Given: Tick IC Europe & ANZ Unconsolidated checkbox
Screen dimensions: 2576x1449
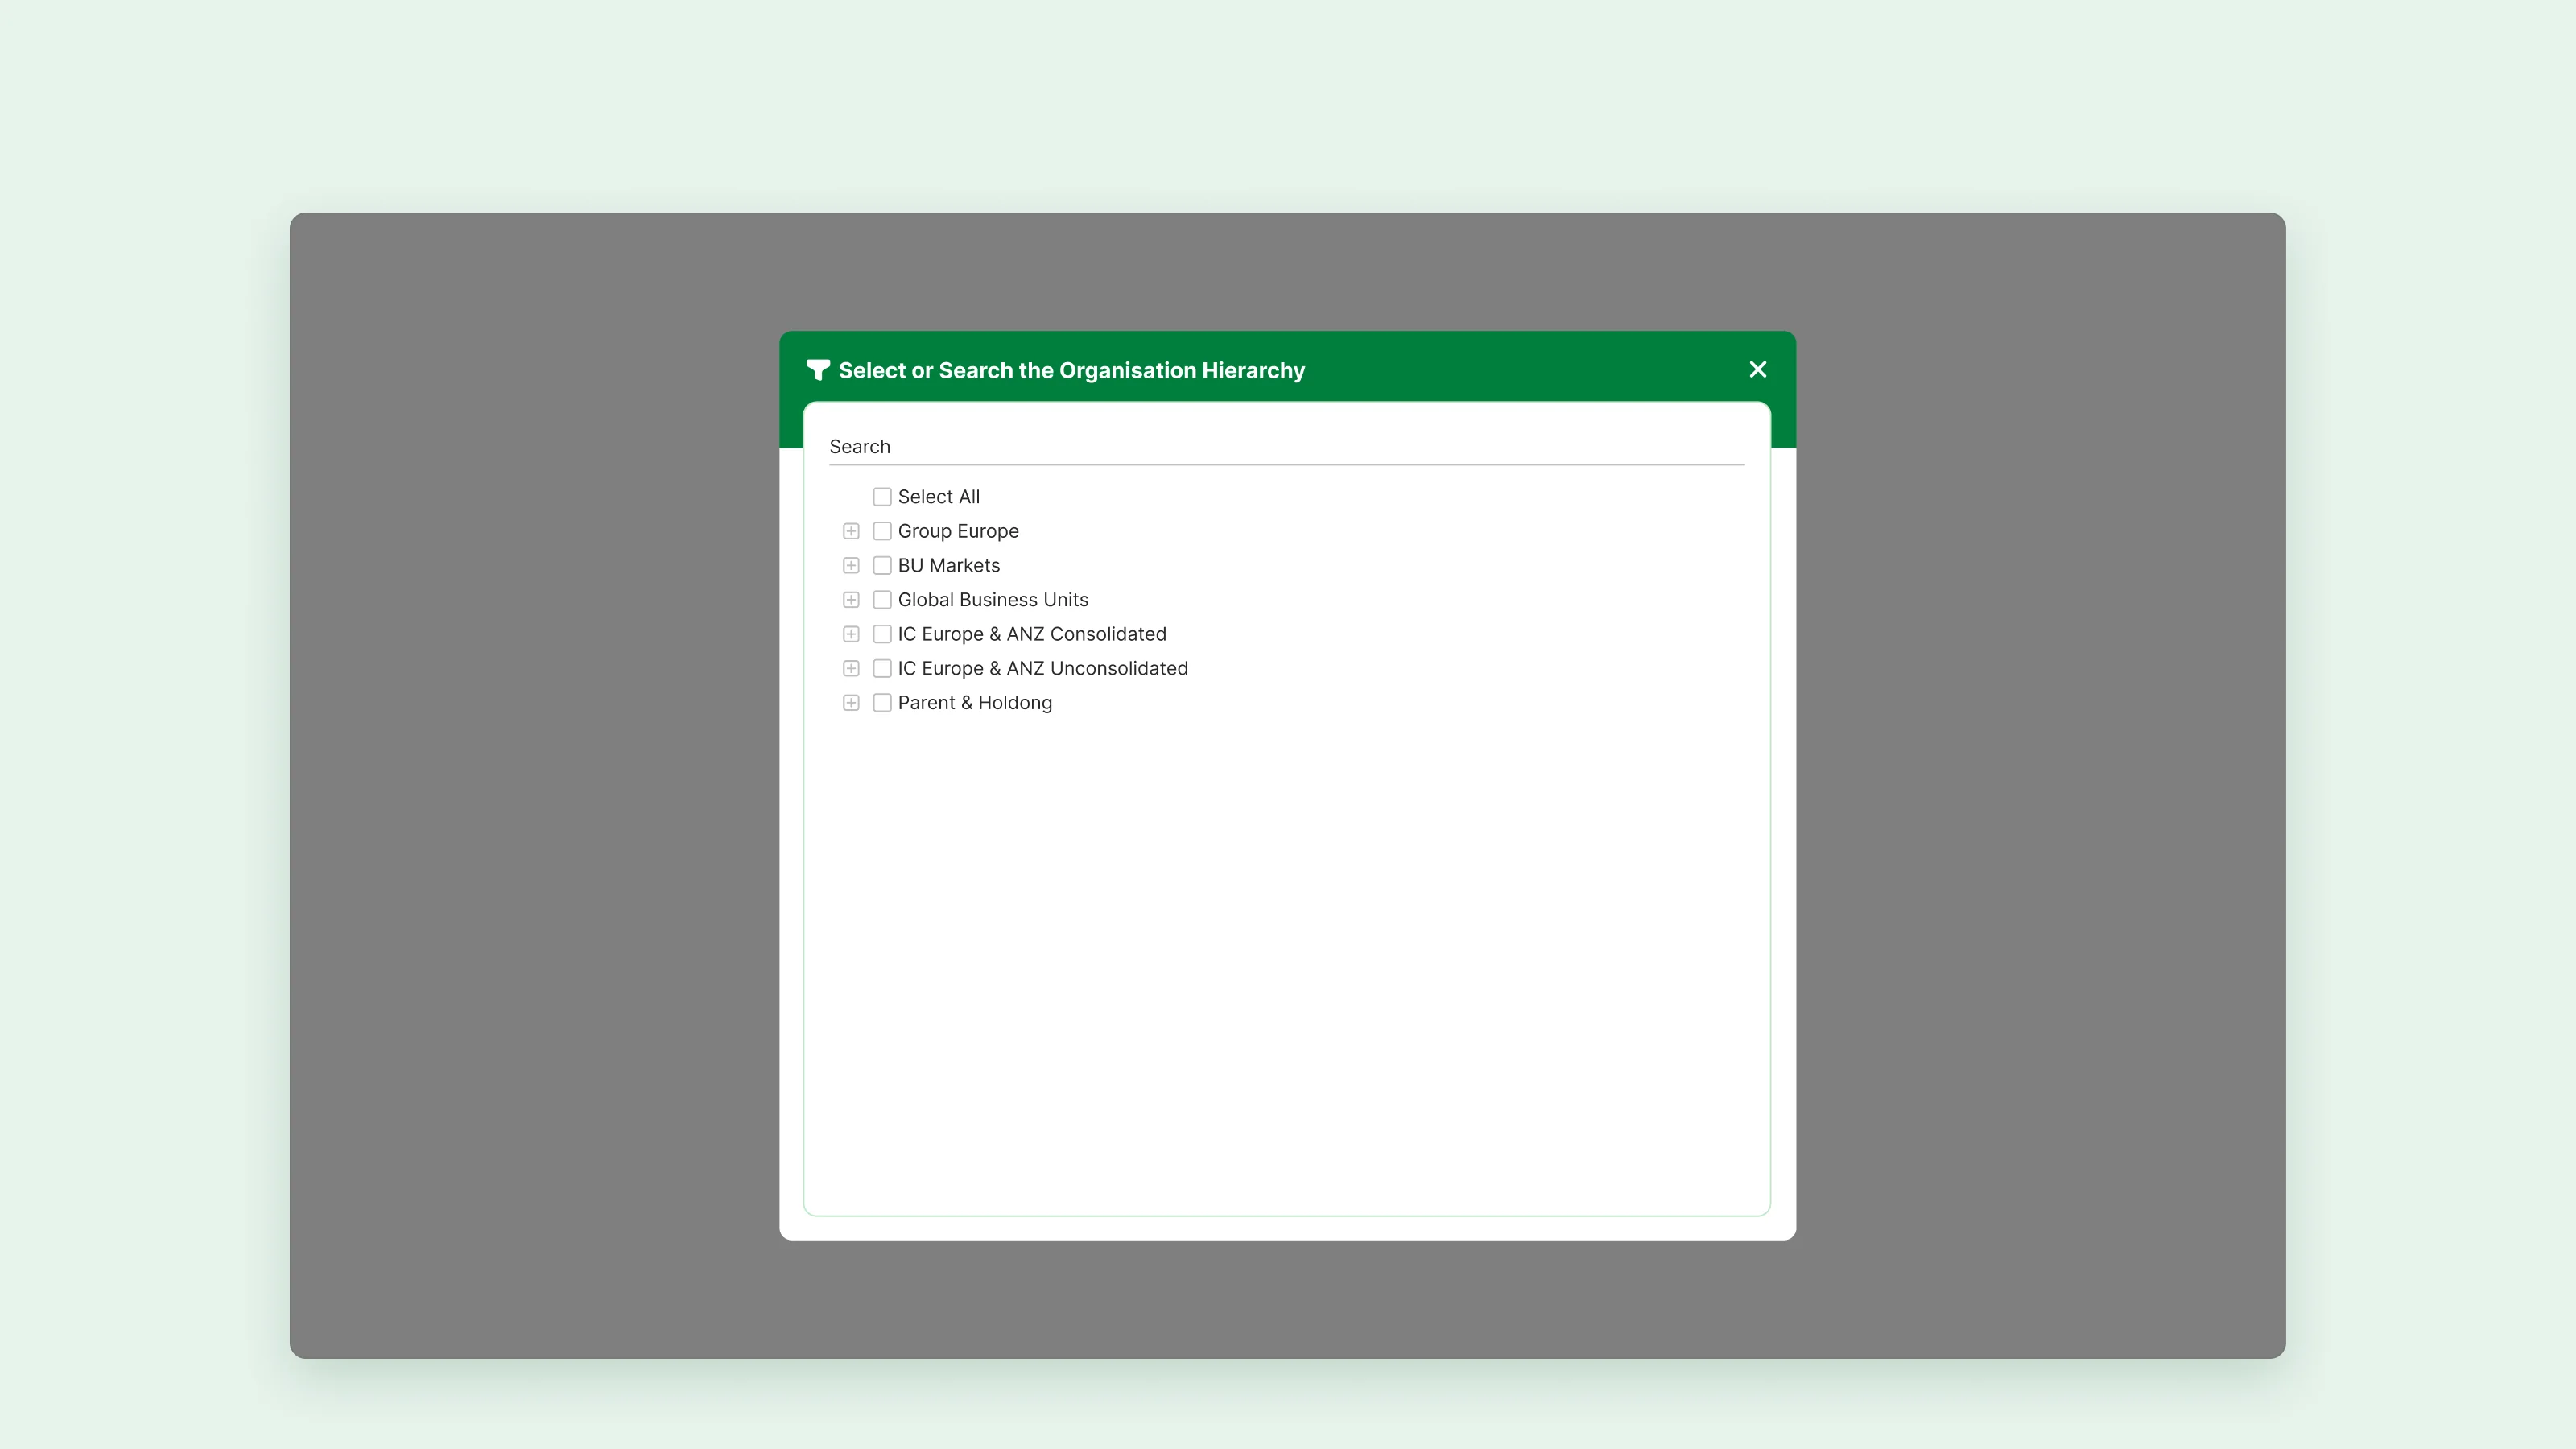Looking at the screenshot, I should [x=882, y=668].
